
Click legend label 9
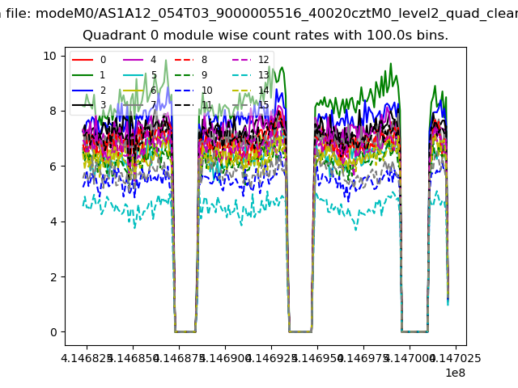[204, 75]
